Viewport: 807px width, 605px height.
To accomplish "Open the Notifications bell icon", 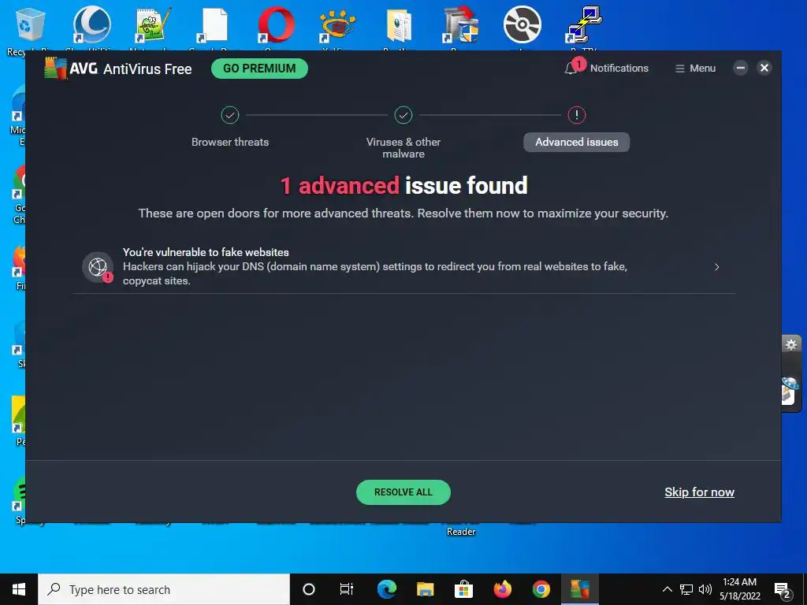I will click(x=571, y=69).
